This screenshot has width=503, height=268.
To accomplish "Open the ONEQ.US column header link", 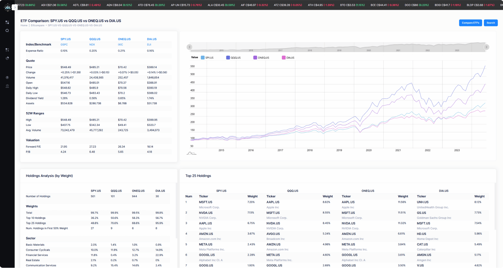I will click(124, 39).
